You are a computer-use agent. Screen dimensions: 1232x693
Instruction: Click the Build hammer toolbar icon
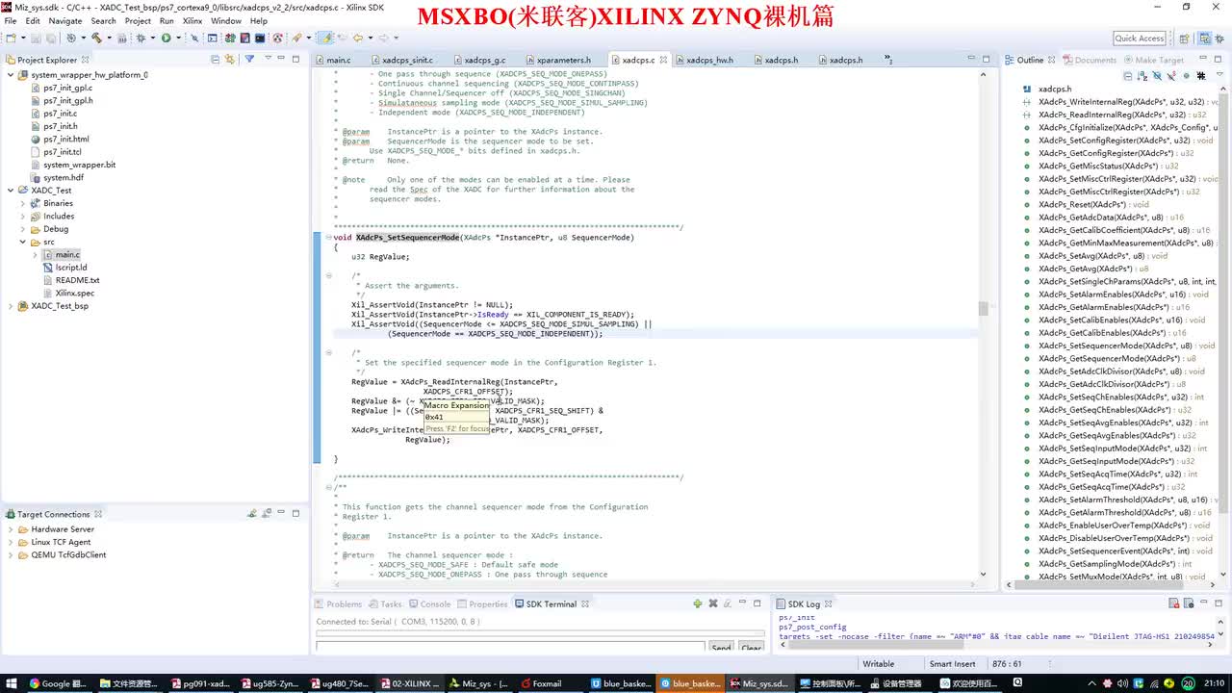point(97,38)
